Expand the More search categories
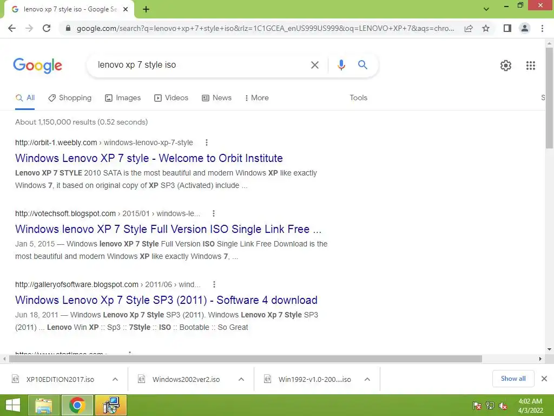 [257, 98]
